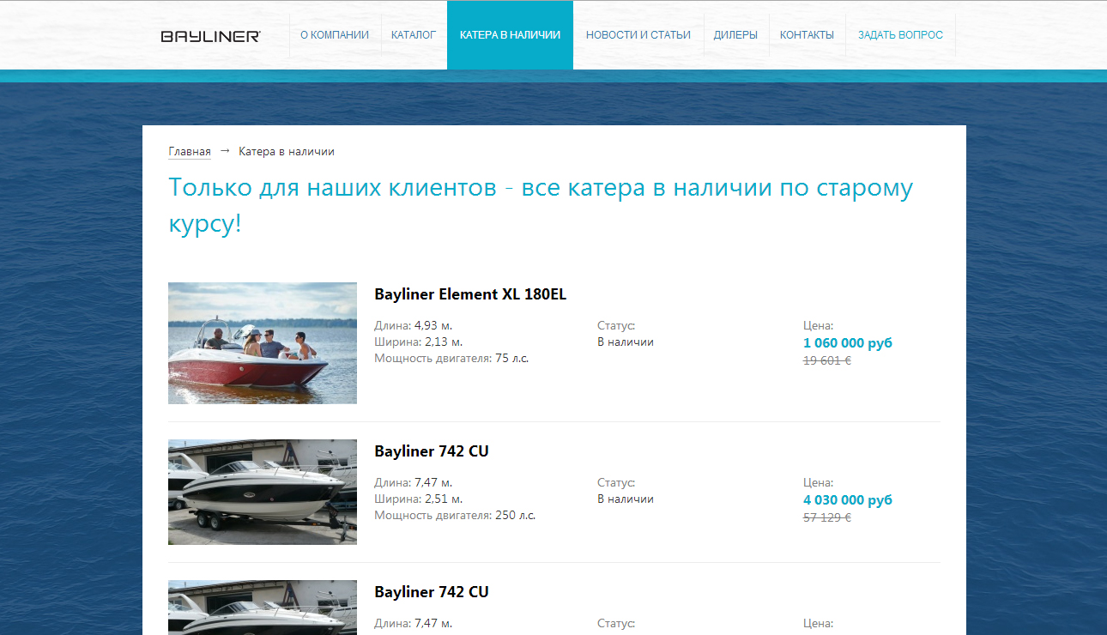
Task: Click Мощность двигателя: 75 л.с. text
Action: click(451, 358)
